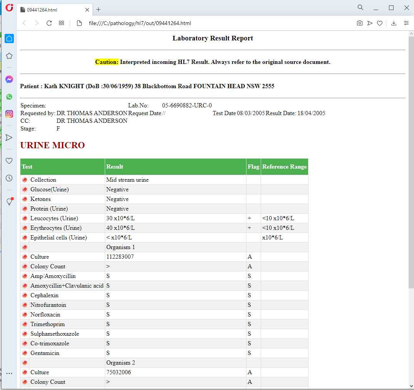Click the red bullet beside Ketones
The width and height of the screenshot is (414, 390).
click(x=25, y=199)
